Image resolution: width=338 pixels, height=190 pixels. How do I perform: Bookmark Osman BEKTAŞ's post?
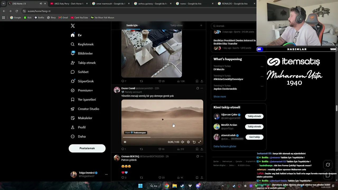point(197,178)
